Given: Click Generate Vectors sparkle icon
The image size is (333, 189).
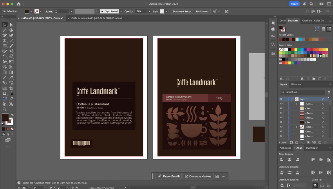Looking at the screenshot, I should point(186,176).
